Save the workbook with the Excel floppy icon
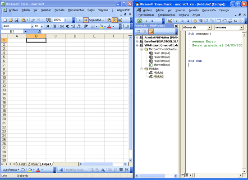This screenshot has width=248, height=180. pos(16,20)
